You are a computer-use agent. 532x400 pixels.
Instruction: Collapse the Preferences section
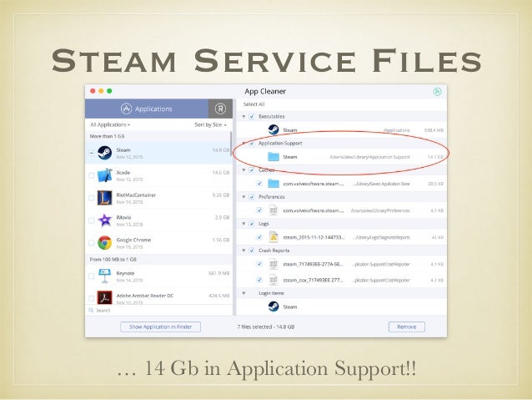pos(243,197)
